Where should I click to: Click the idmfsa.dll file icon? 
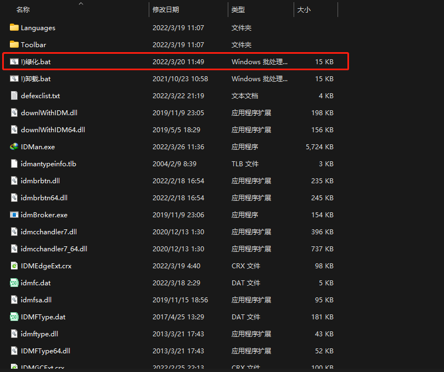(14, 300)
